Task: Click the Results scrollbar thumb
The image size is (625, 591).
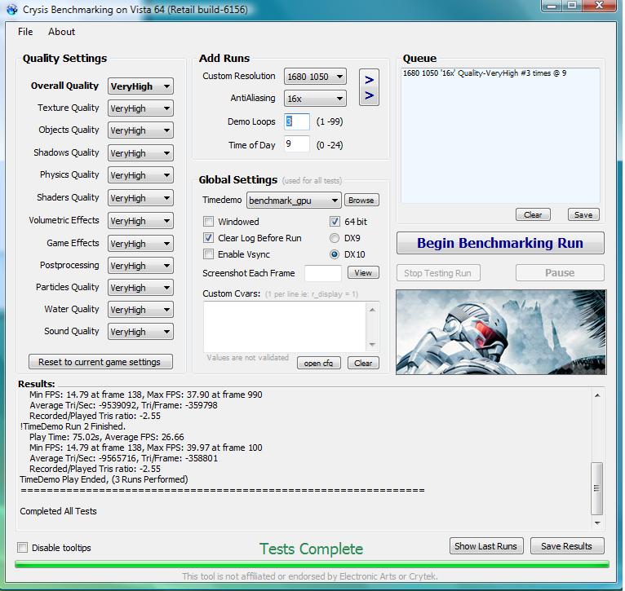Action: point(596,488)
